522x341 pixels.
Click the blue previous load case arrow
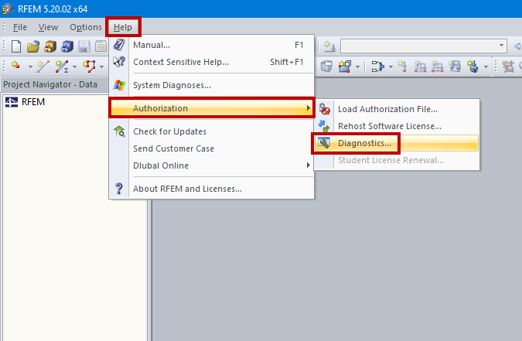(517, 46)
